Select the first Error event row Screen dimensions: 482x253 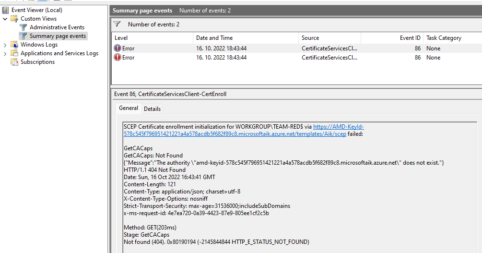click(297, 48)
